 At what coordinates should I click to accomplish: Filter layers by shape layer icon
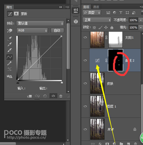pyautogui.click(x=127, y=13)
